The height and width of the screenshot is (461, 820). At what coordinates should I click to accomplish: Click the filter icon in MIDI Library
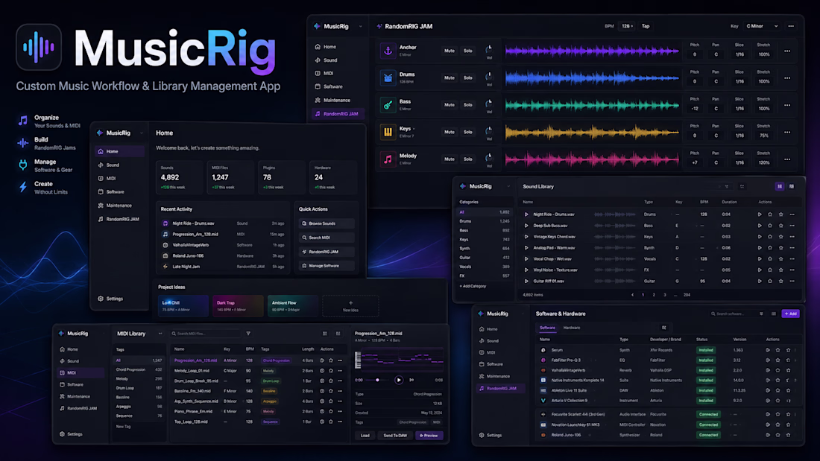[x=248, y=334]
